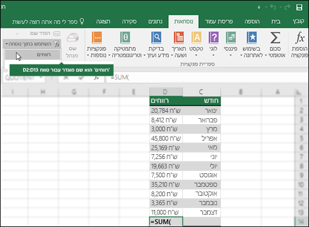This screenshot has width=309, height=227.
Task: Select the cell with 45,800 ש"ח
Action: click(166, 138)
